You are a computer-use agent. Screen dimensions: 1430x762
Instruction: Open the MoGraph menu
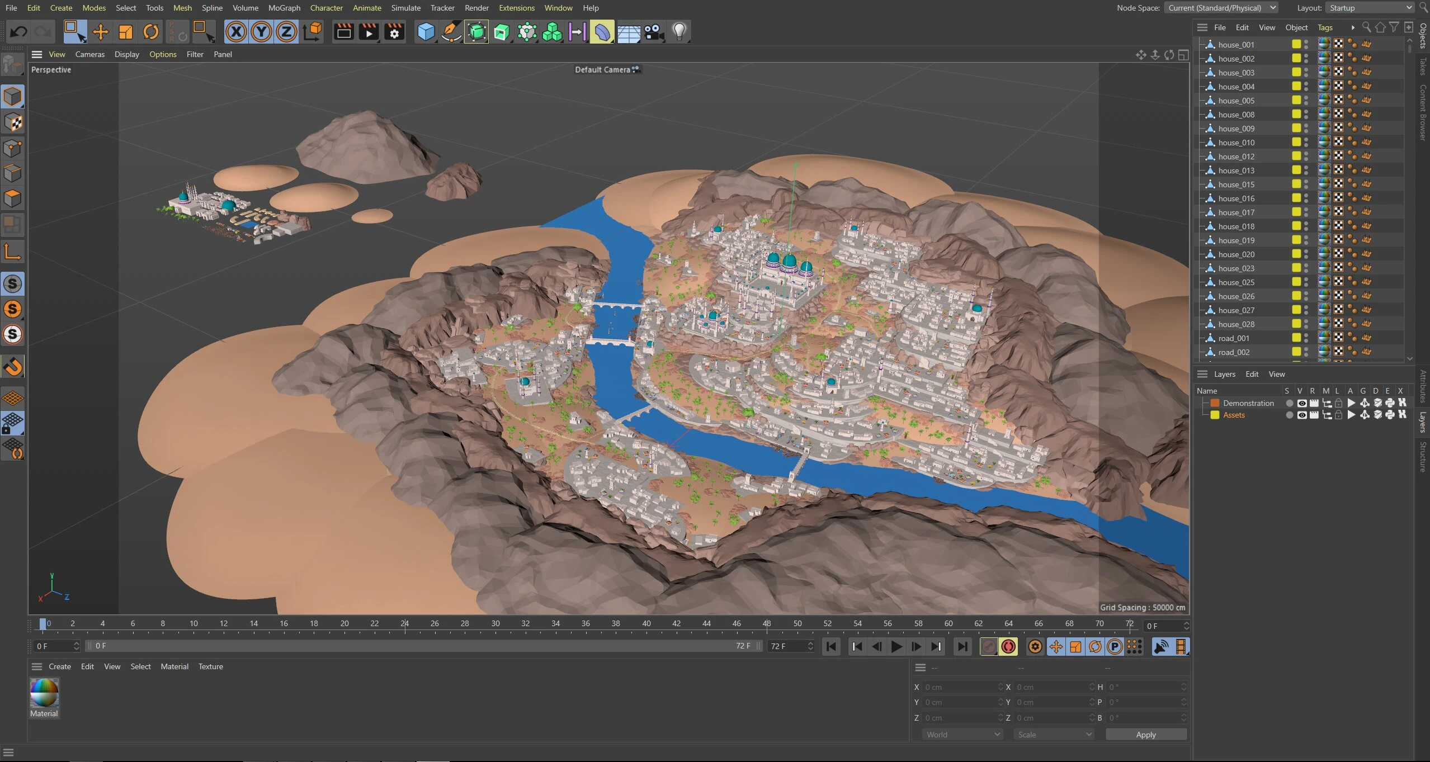point(284,8)
